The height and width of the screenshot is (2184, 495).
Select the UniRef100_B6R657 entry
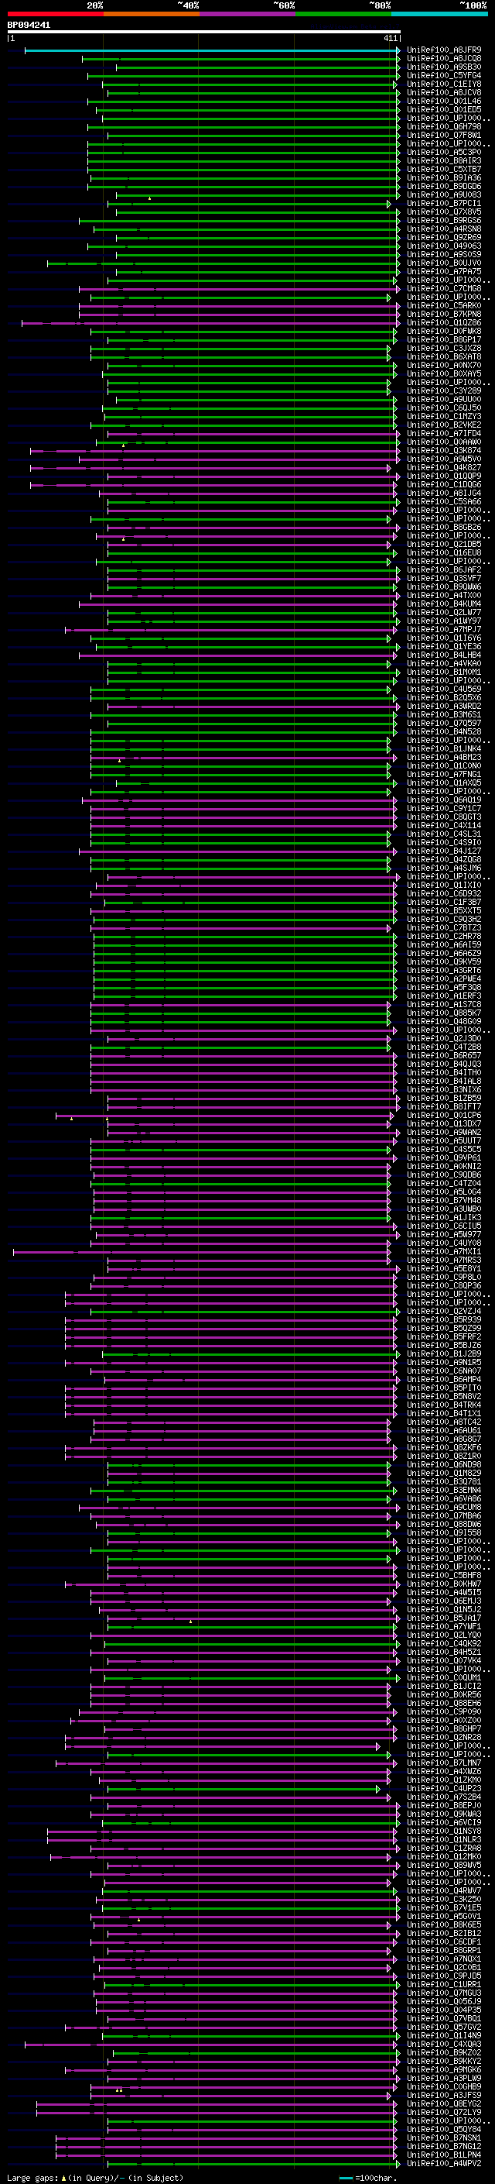click(x=444, y=1054)
